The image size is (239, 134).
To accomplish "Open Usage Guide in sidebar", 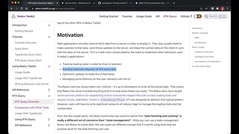I will coord(22,72).
